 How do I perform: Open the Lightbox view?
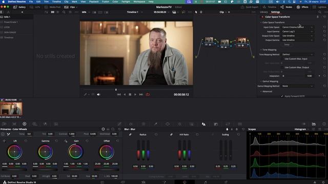[320, 7]
